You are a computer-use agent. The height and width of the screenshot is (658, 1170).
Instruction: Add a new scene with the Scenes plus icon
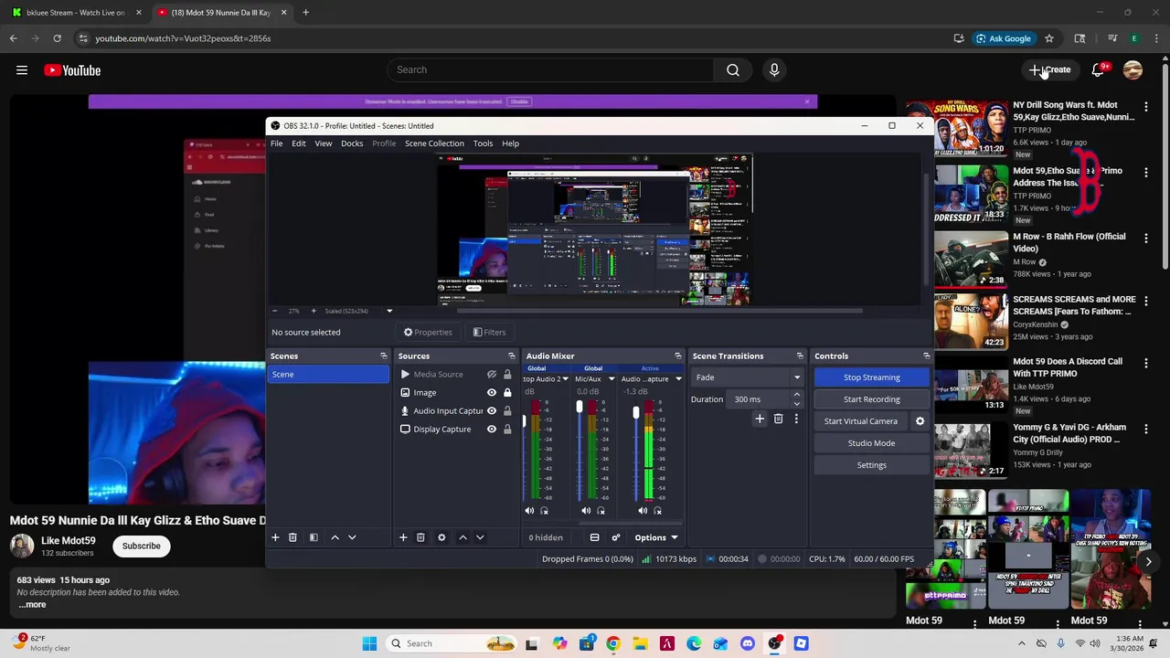(x=275, y=537)
